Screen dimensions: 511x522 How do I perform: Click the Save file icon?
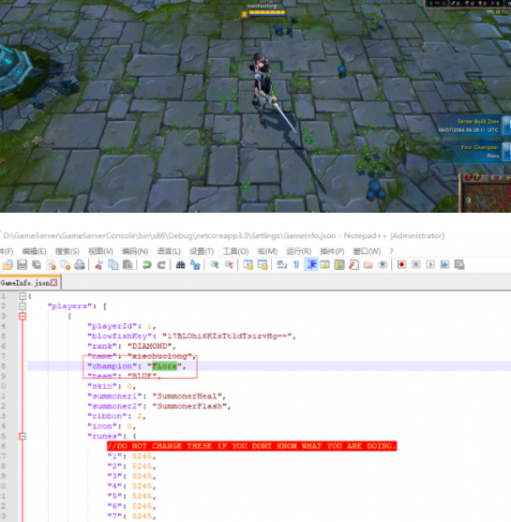[x=22, y=264]
